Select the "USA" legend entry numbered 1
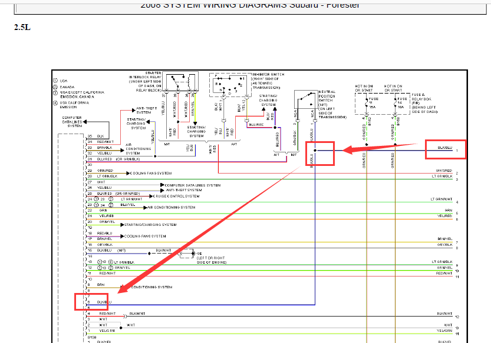This screenshot has height=343, width=491. pyautogui.click(x=60, y=81)
